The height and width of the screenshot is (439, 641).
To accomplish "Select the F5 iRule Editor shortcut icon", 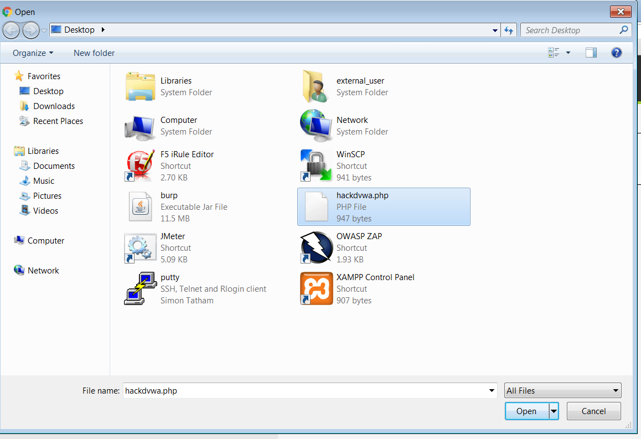I will coord(140,166).
